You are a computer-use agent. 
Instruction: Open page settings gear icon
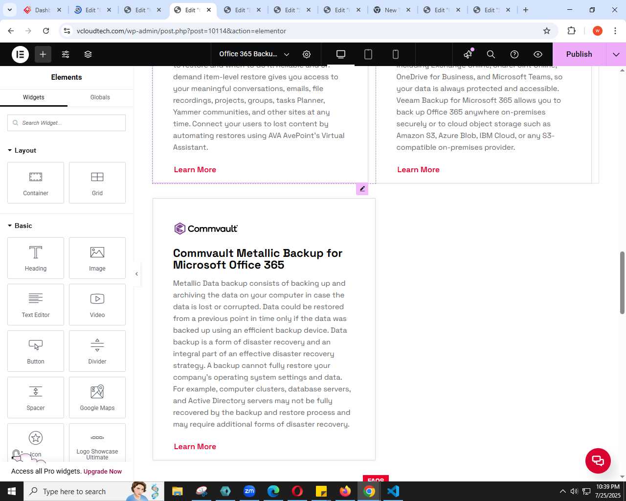click(x=307, y=54)
